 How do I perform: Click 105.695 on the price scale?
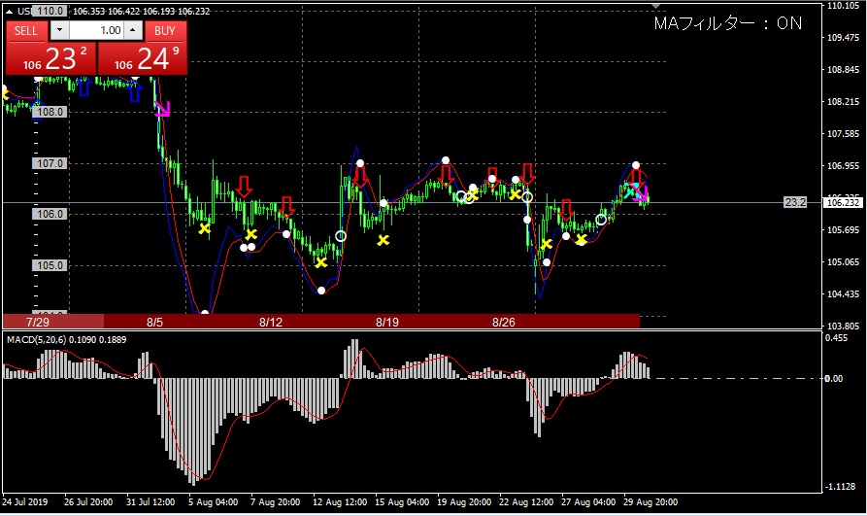[x=844, y=229]
